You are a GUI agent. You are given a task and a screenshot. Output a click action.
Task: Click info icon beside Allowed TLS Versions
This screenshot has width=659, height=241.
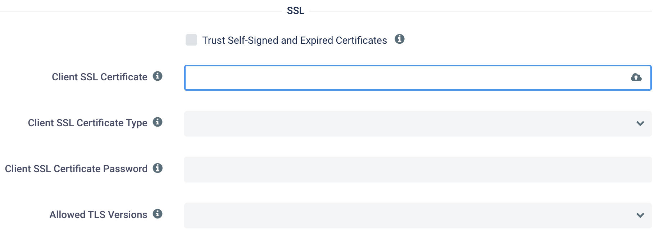point(158,214)
